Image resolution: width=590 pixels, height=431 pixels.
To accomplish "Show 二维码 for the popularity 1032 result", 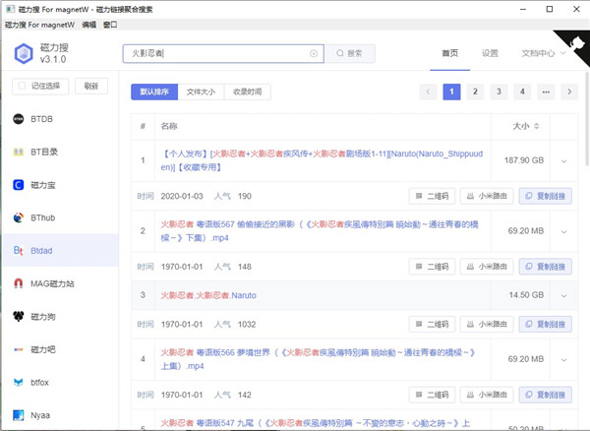I will (432, 324).
